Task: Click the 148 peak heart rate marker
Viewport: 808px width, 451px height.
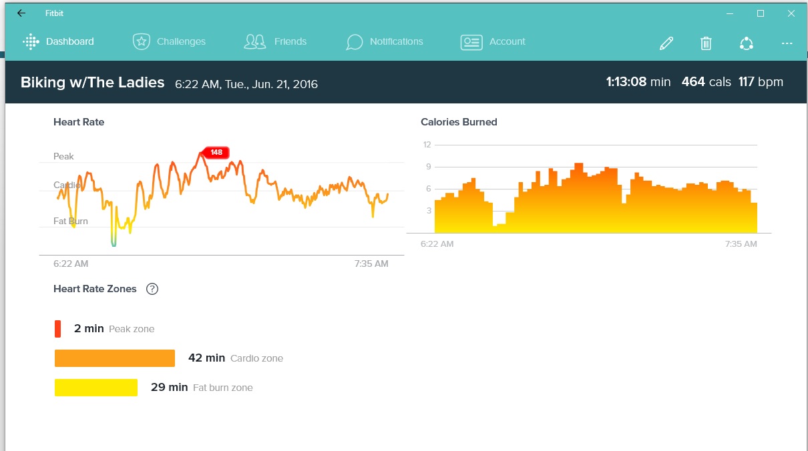Action: coord(215,153)
